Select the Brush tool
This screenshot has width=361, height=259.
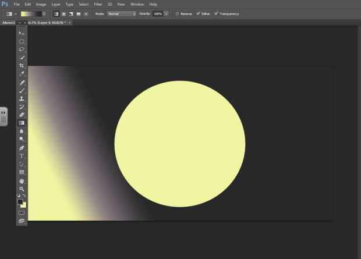(22, 91)
